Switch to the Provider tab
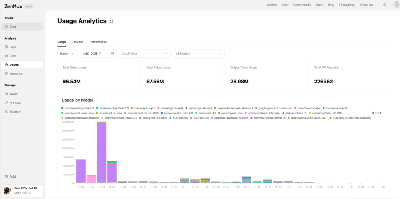The image size is (400, 199). pyautogui.click(x=78, y=42)
